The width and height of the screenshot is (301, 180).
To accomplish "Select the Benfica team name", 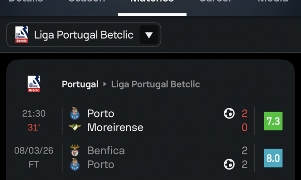I will [106, 151].
